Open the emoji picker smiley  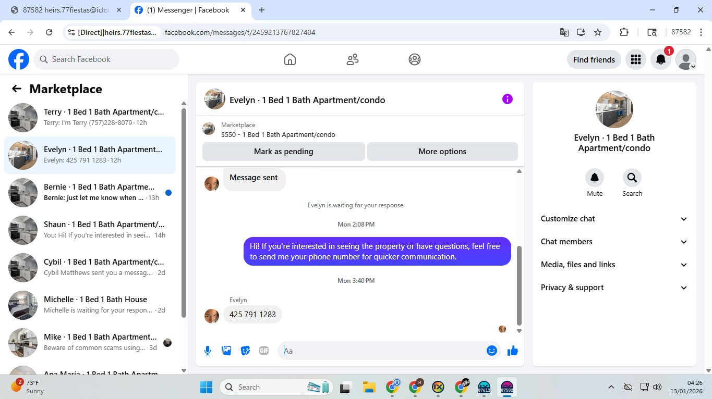pos(491,351)
